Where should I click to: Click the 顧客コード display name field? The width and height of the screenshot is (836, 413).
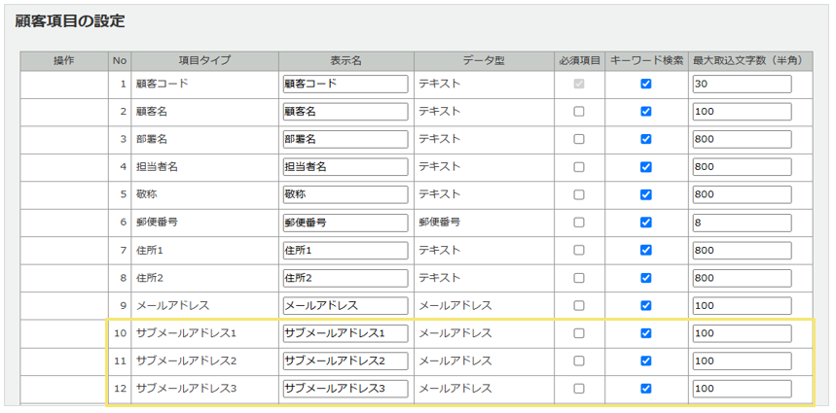[345, 84]
